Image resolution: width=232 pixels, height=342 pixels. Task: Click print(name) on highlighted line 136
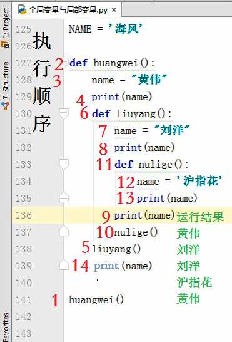click(x=144, y=215)
